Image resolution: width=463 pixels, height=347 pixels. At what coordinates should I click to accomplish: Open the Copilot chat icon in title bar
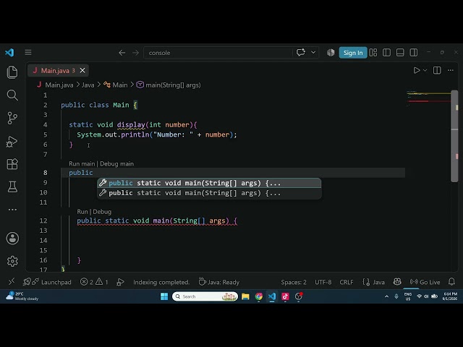coord(301,53)
